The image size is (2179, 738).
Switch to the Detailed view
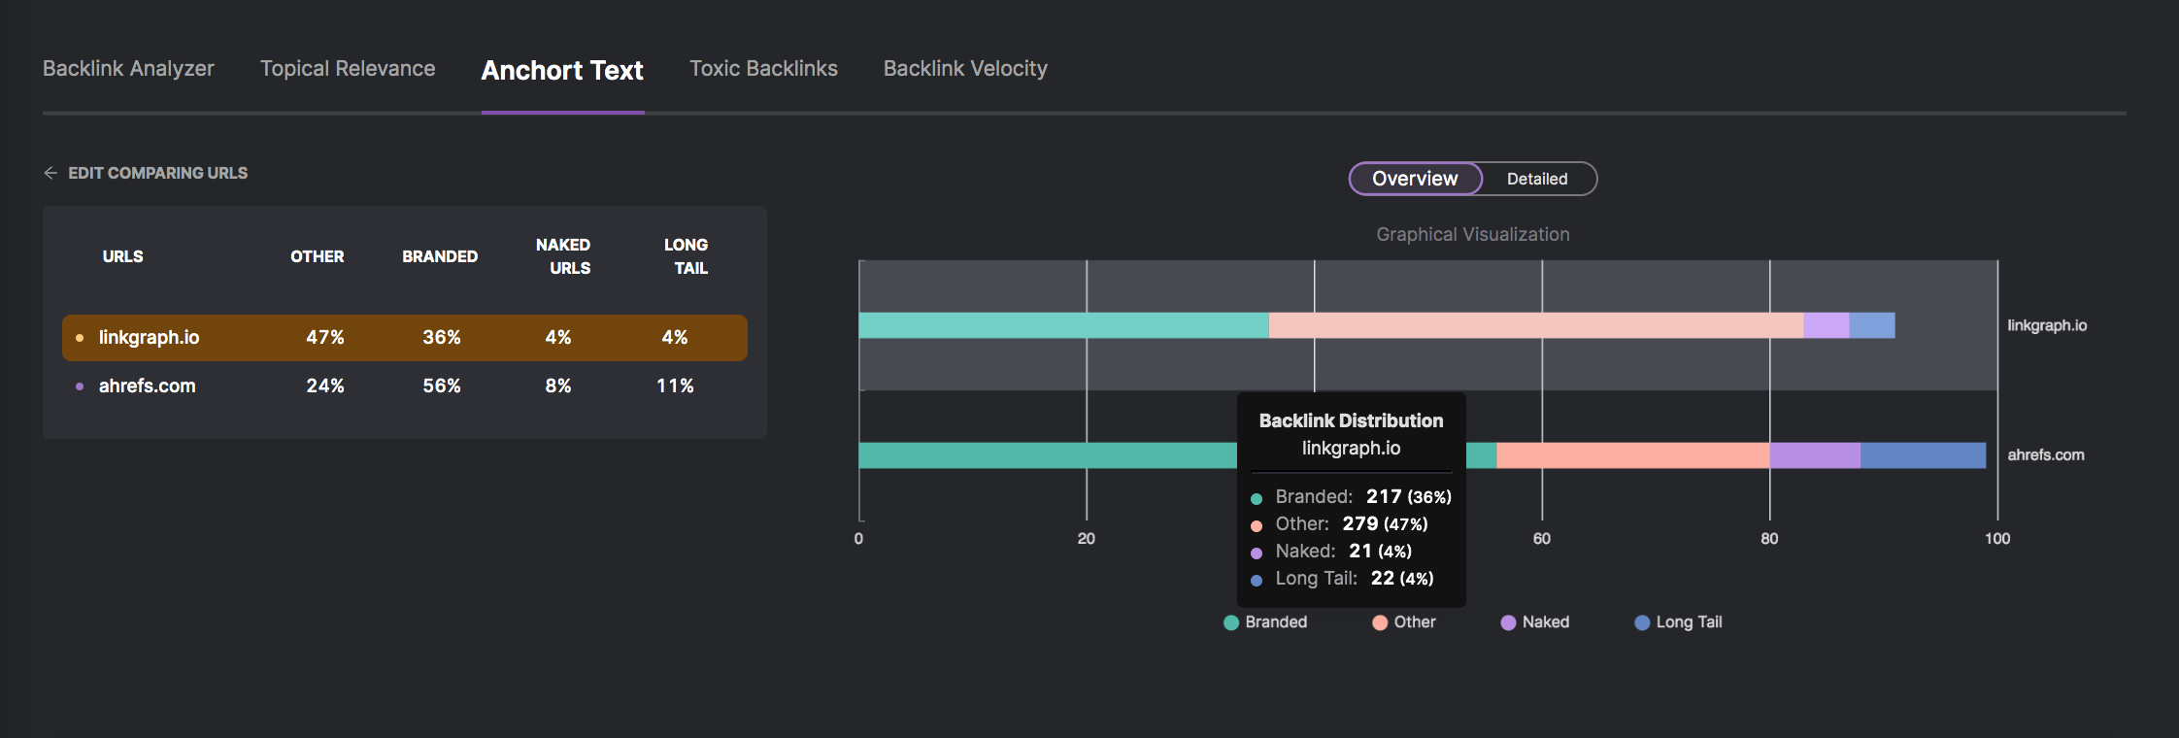1537,179
